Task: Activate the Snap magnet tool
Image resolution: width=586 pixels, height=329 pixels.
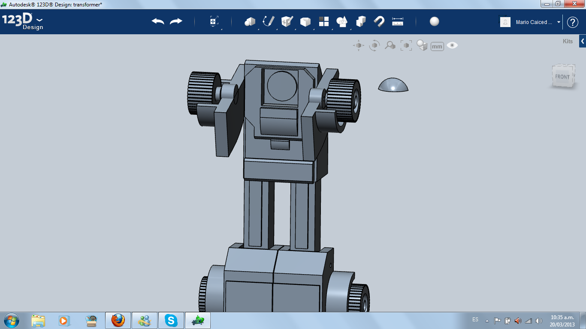Action: coord(379,21)
